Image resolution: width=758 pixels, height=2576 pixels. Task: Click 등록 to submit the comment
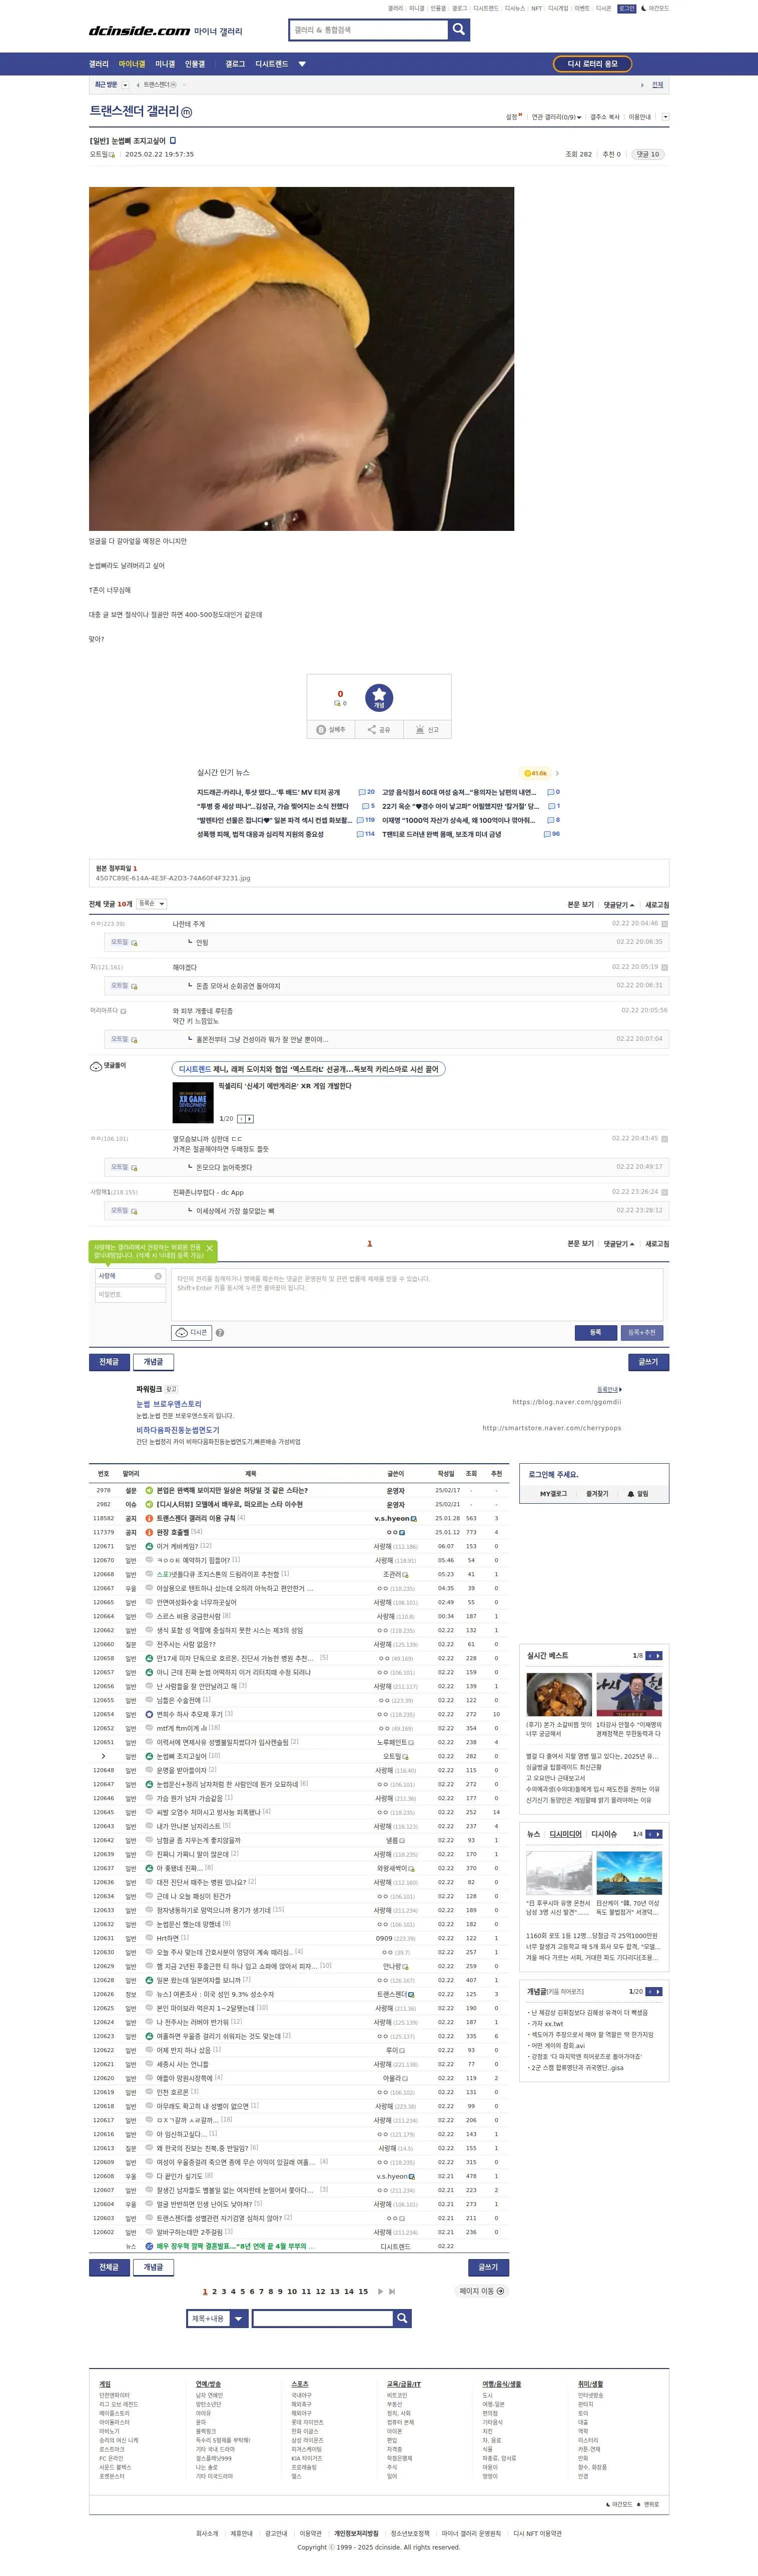click(596, 1332)
